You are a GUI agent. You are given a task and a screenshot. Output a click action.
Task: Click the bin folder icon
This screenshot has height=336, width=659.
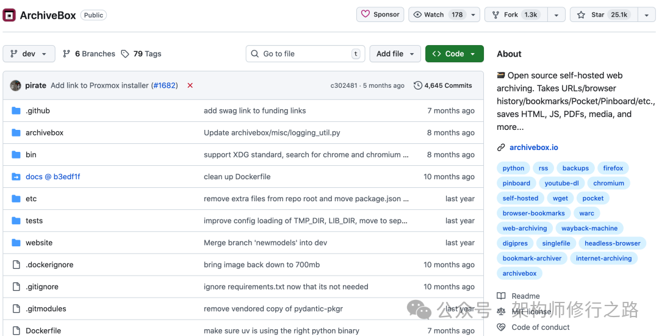point(16,154)
